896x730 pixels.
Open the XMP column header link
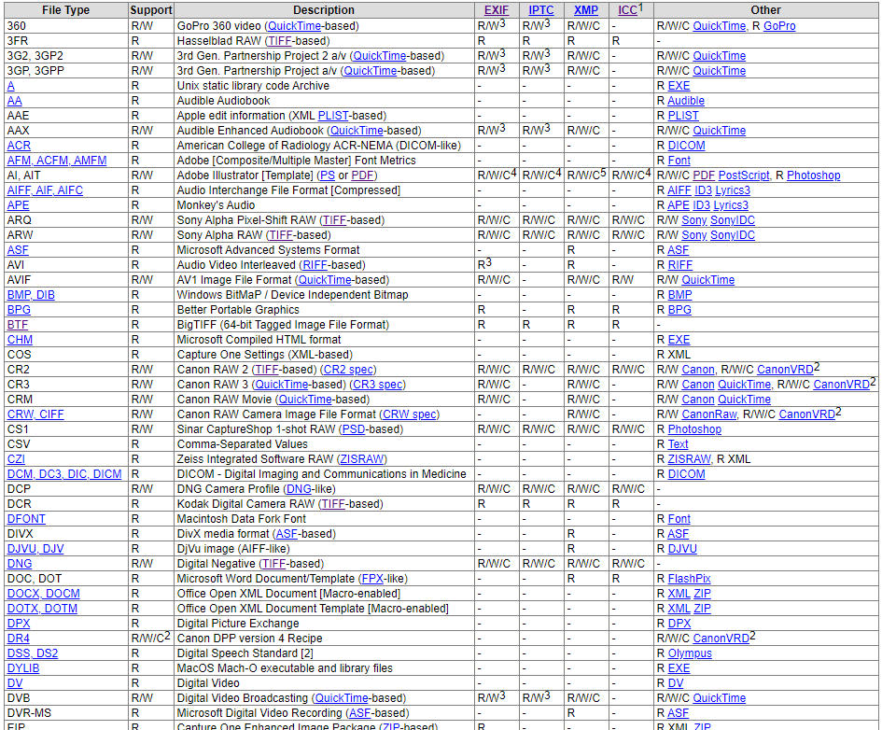[586, 10]
